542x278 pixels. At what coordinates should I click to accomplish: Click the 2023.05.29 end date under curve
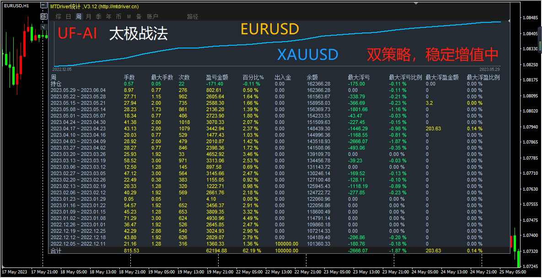tap(490, 69)
